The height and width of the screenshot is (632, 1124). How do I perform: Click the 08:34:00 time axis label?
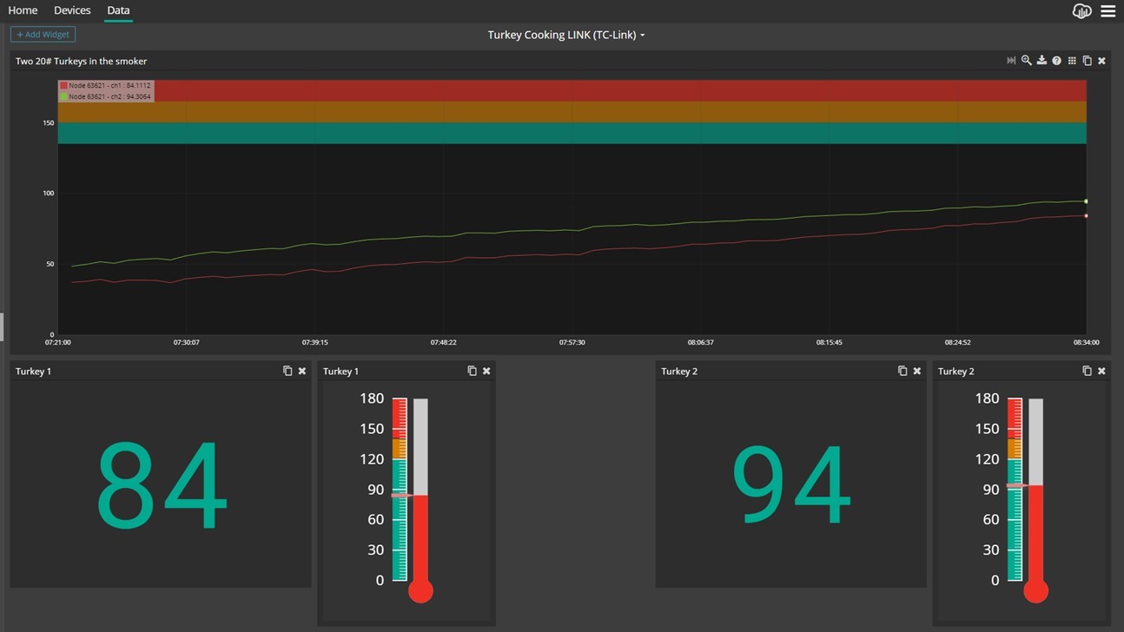[1086, 343]
